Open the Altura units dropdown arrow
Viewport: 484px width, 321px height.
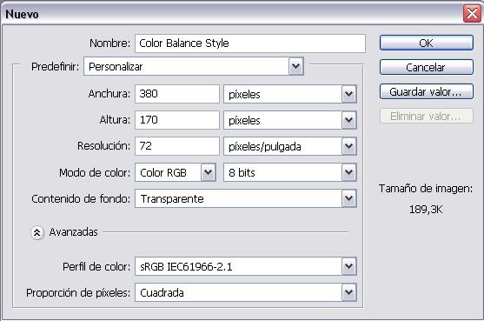click(349, 120)
